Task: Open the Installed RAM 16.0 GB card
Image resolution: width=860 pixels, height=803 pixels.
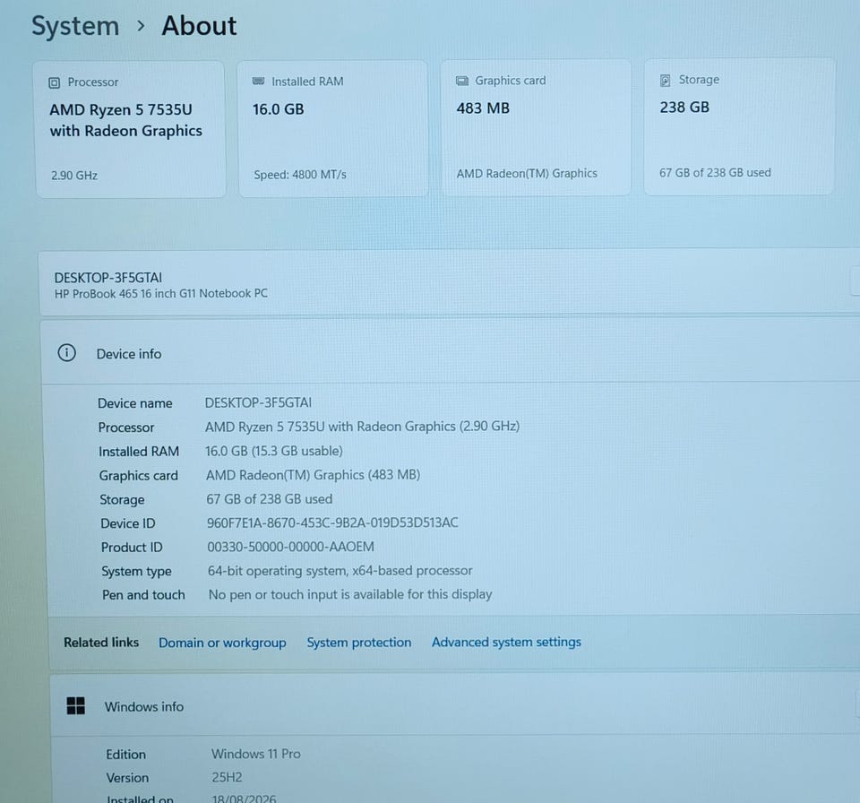Action: coord(333,128)
